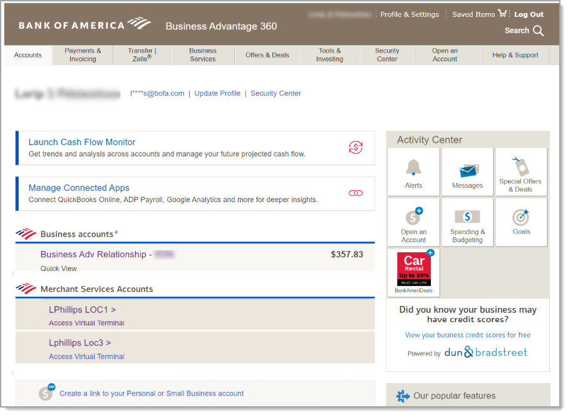Open Spending & Budgeting tool
Screen dimensions: 568x415
(x=467, y=222)
